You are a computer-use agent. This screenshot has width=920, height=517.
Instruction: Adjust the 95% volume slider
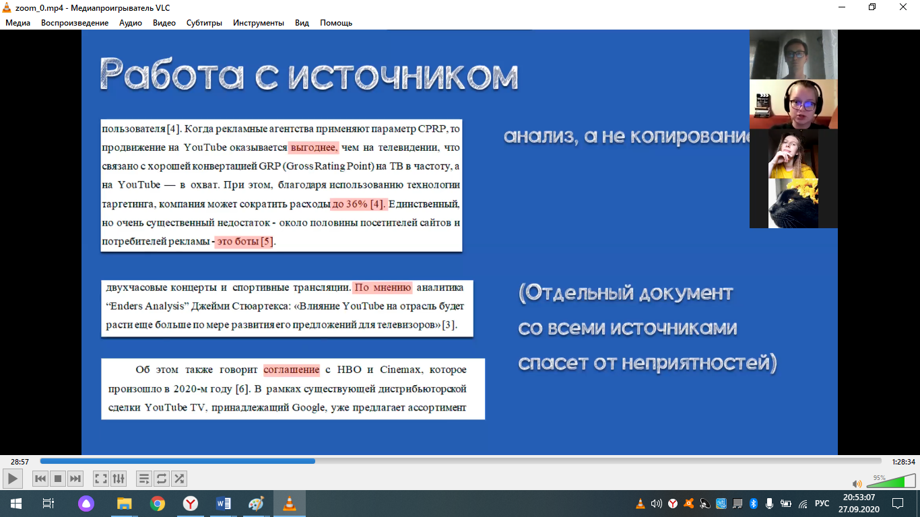[x=890, y=481]
